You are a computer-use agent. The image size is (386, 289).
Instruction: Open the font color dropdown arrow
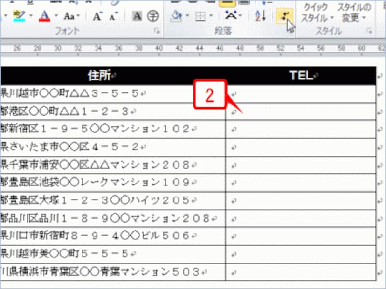[56, 16]
